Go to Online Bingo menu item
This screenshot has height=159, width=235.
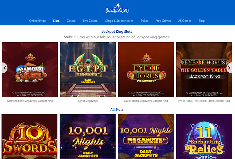37,21
